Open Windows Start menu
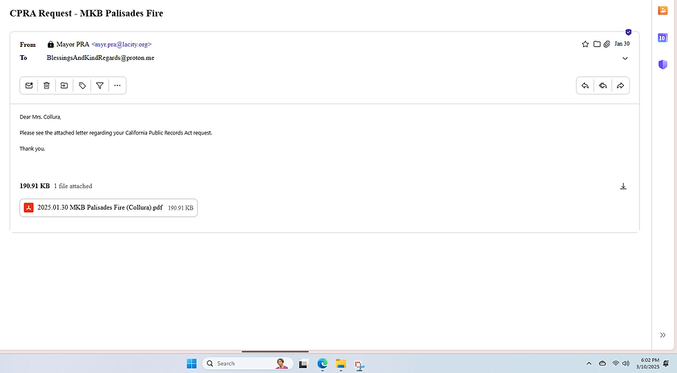677x373 pixels. (192, 363)
